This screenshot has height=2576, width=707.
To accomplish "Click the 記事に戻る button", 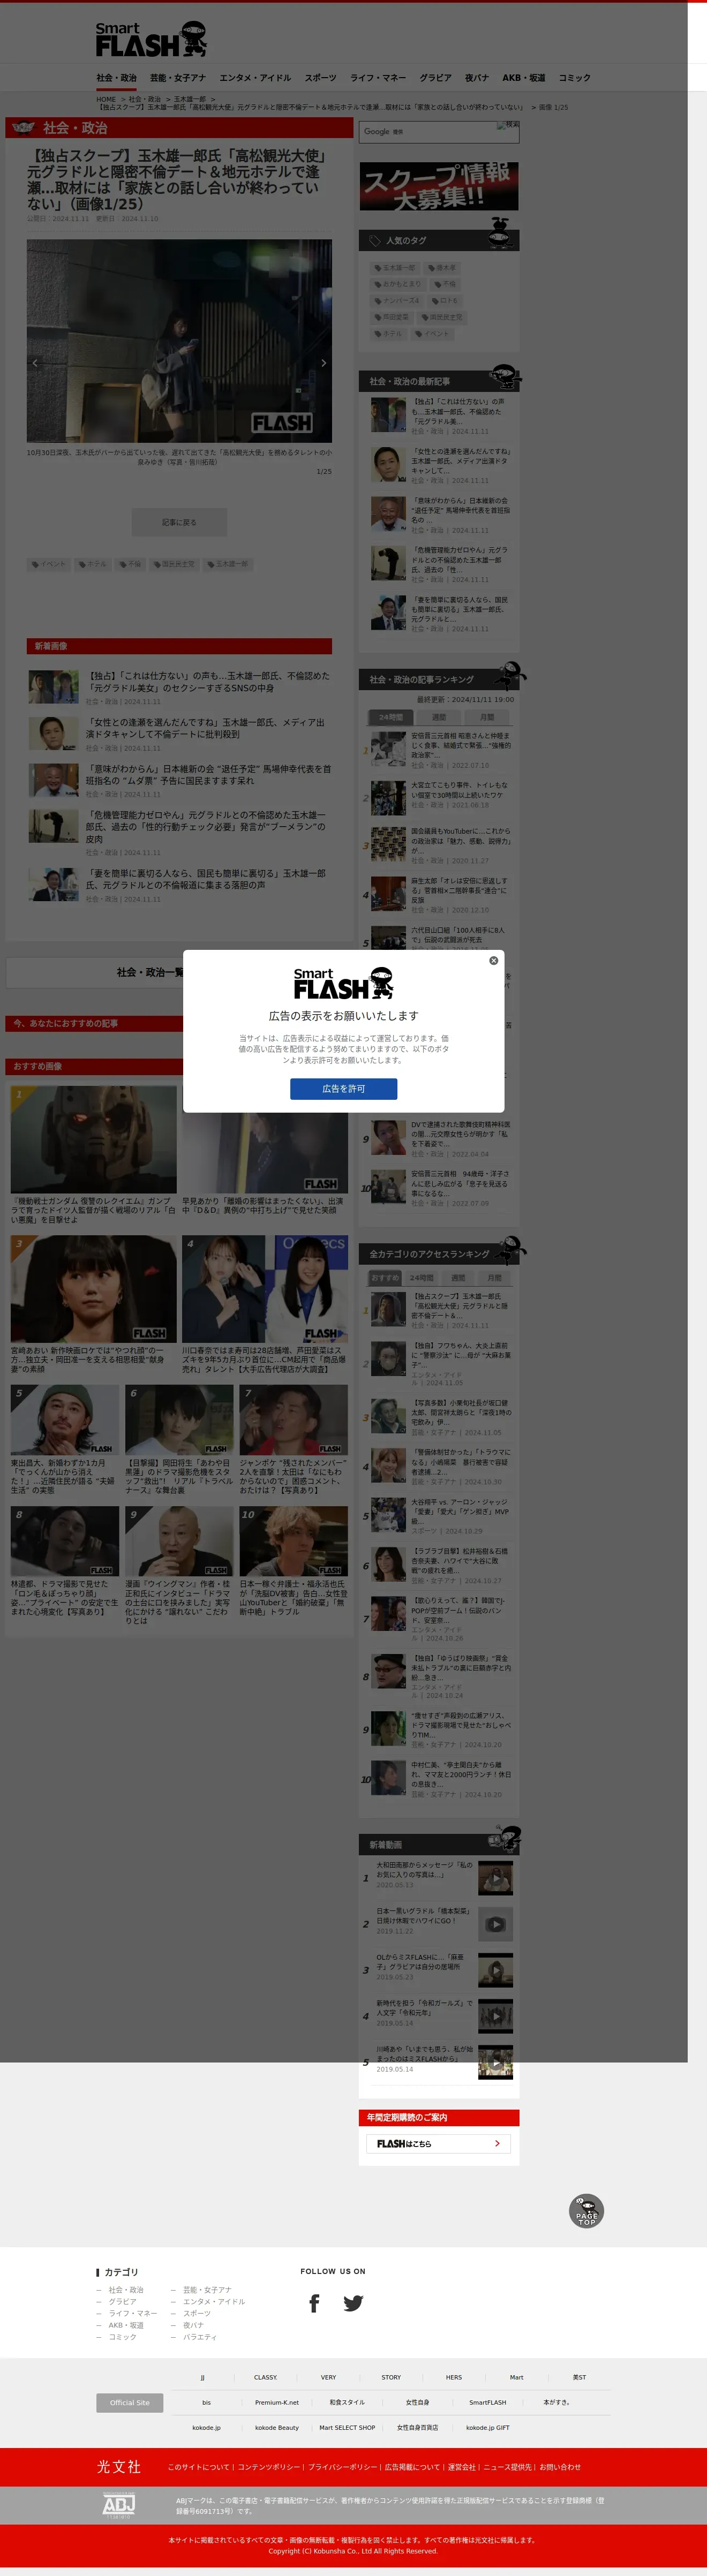I will (x=179, y=522).
